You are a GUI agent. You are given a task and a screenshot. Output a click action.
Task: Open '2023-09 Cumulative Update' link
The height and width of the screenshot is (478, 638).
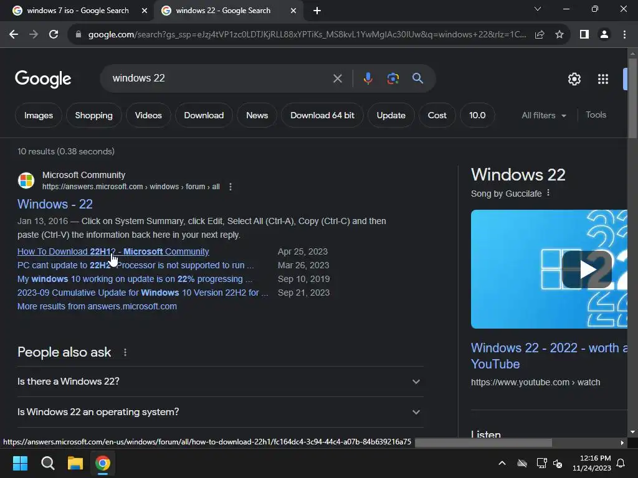coord(143,293)
